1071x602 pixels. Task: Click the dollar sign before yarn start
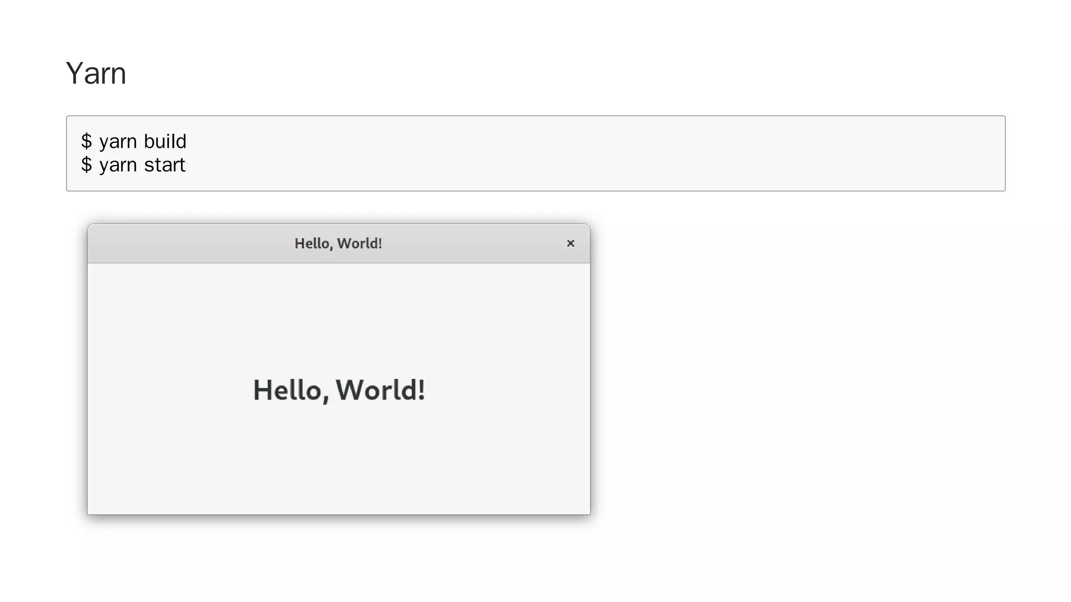point(86,165)
